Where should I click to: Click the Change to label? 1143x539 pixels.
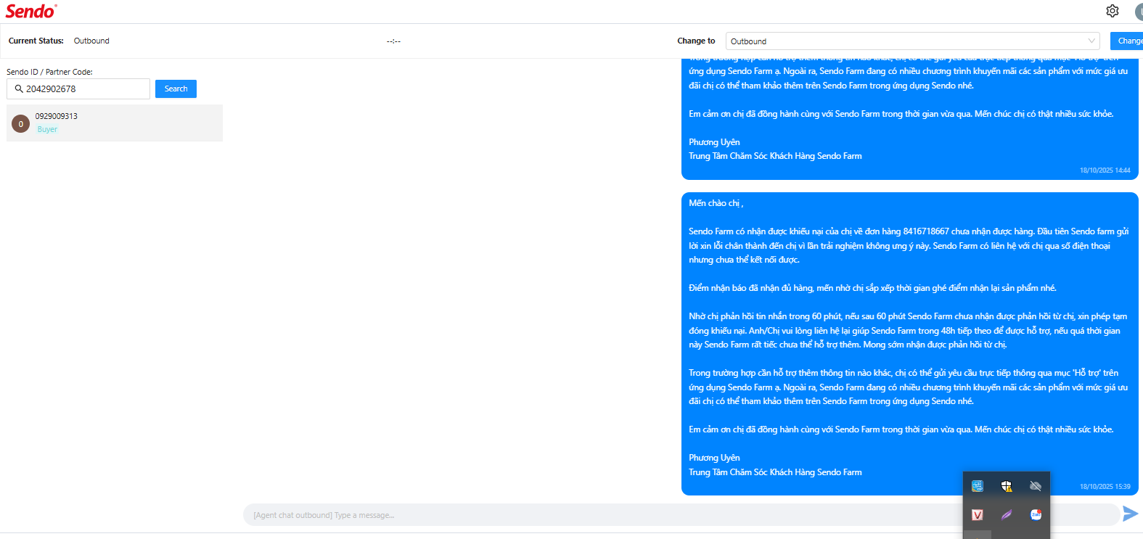coord(696,41)
